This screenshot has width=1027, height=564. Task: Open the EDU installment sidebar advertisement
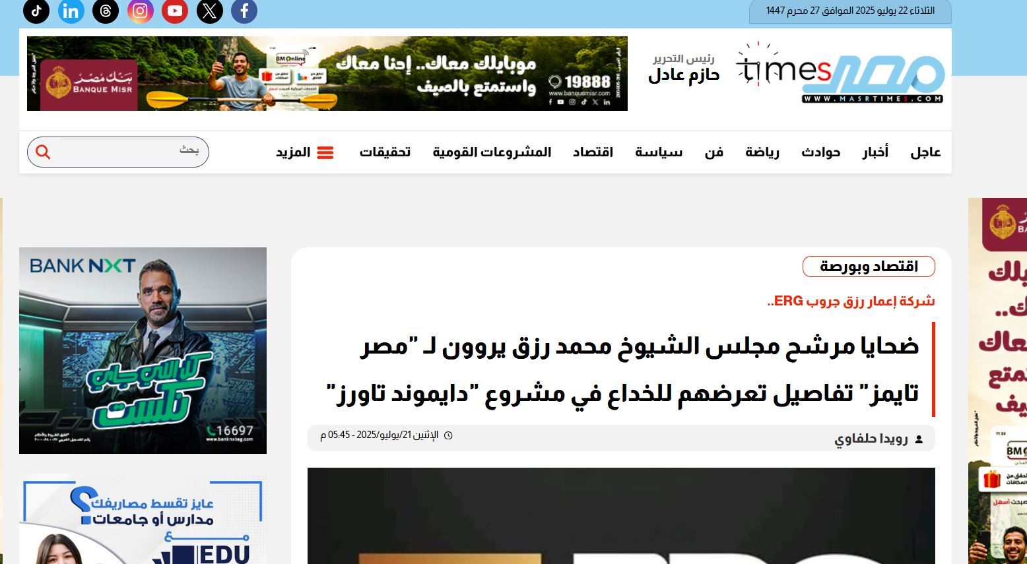point(143,519)
